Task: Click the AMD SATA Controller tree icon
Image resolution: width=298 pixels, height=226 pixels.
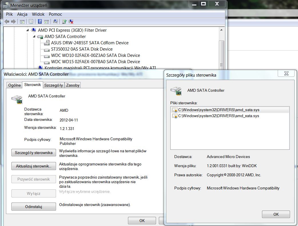Action: pyautogui.click(x=40, y=37)
